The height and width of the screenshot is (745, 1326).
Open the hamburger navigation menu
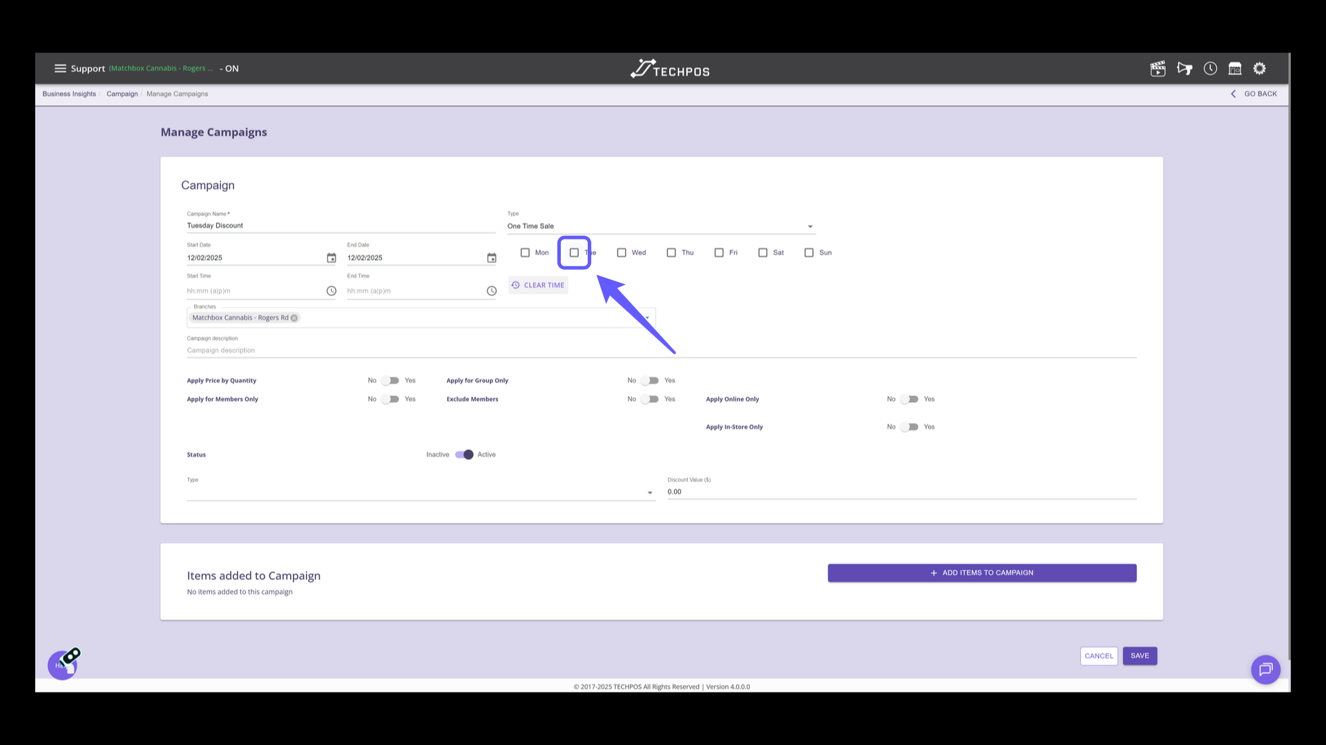pyautogui.click(x=60, y=68)
